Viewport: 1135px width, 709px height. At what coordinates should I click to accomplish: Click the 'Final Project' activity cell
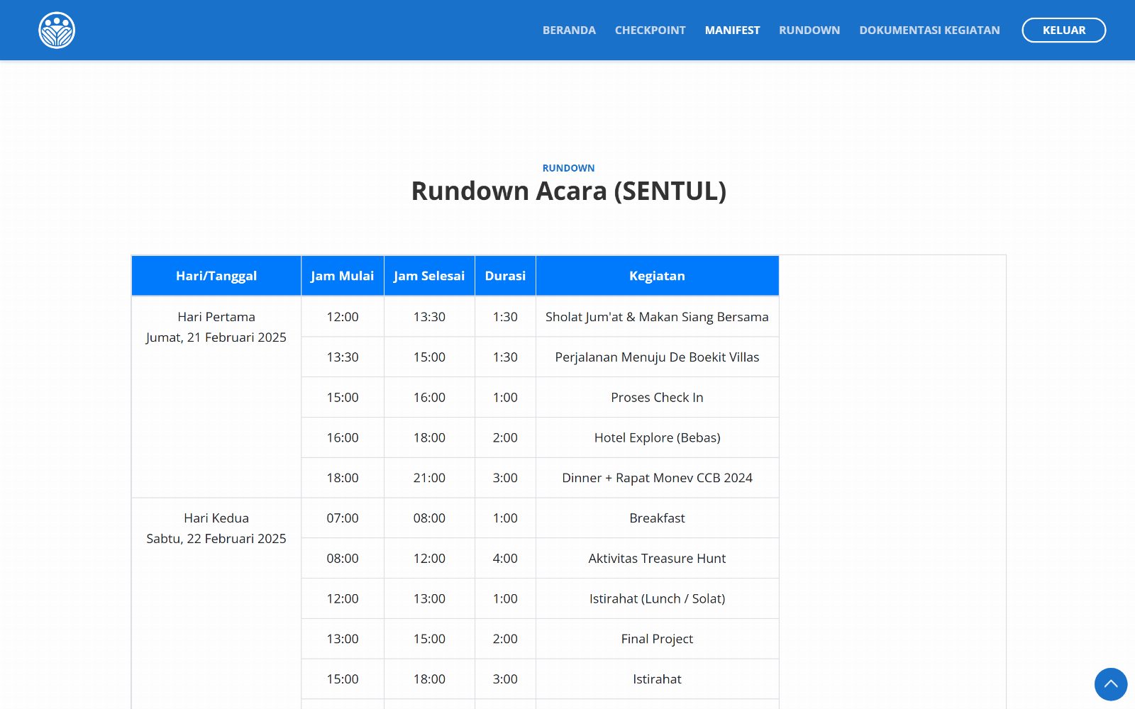(x=657, y=639)
